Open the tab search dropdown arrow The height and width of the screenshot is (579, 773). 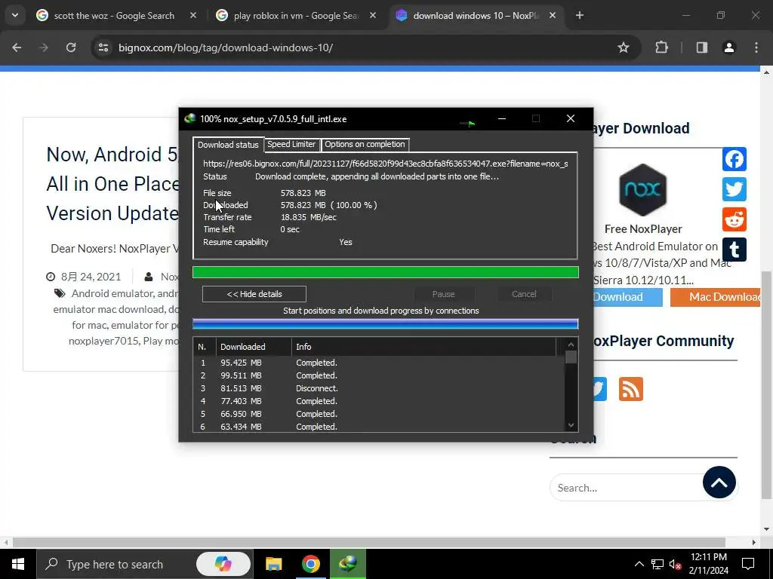[x=15, y=15]
